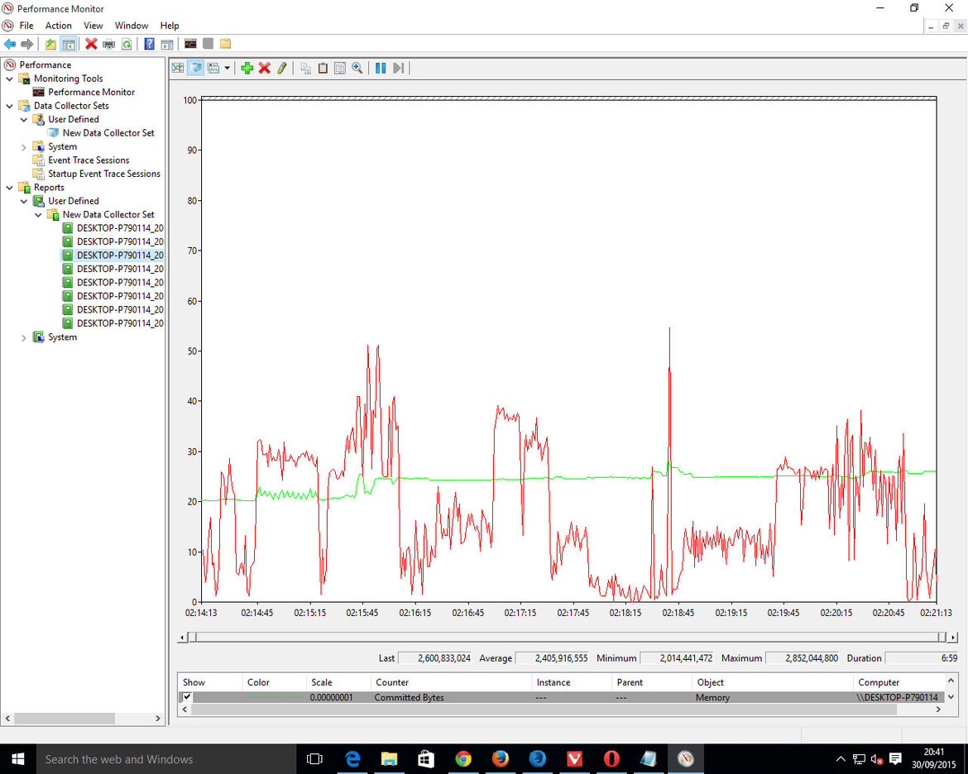968x774 pixels.
Task: Toggle the Show/Hide Console Tree icon
Action: [x=69, y=44]
